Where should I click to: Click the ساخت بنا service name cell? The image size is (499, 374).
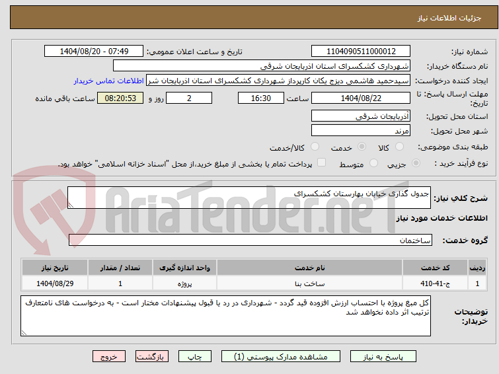(310, 283)
